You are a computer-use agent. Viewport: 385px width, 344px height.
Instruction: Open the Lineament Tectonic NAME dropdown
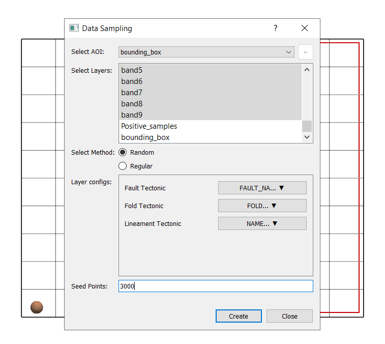click(262, 223)
